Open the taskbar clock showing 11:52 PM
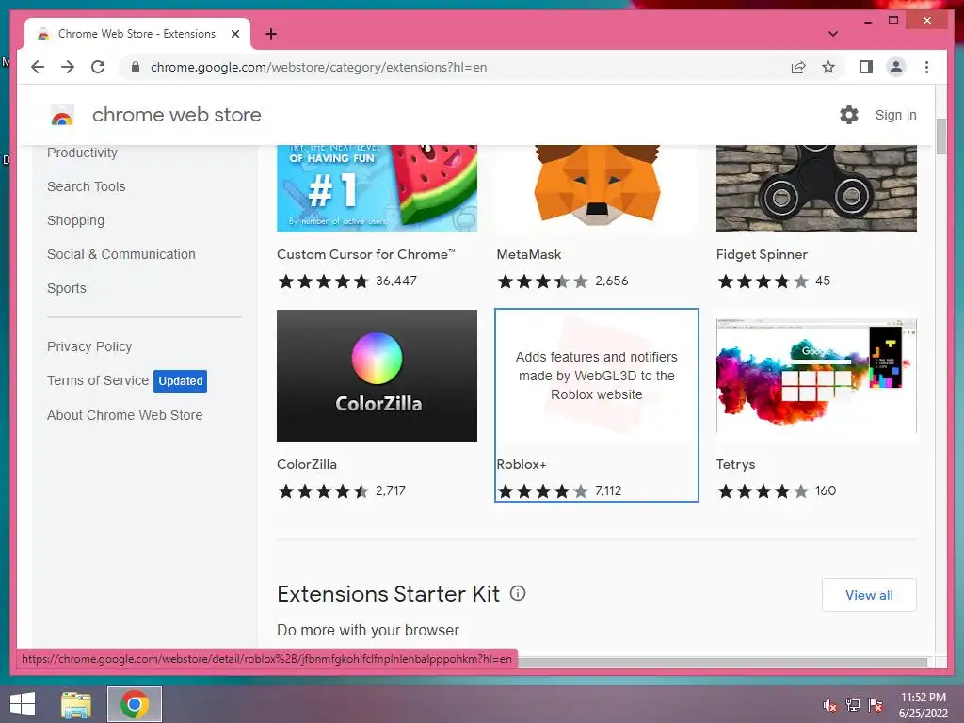964x723 pixels. coord(924,705)
